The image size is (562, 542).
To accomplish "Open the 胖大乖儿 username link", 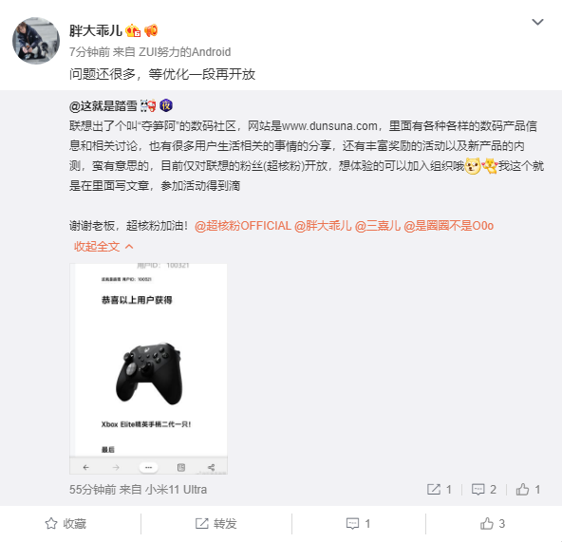I will 96,30.
